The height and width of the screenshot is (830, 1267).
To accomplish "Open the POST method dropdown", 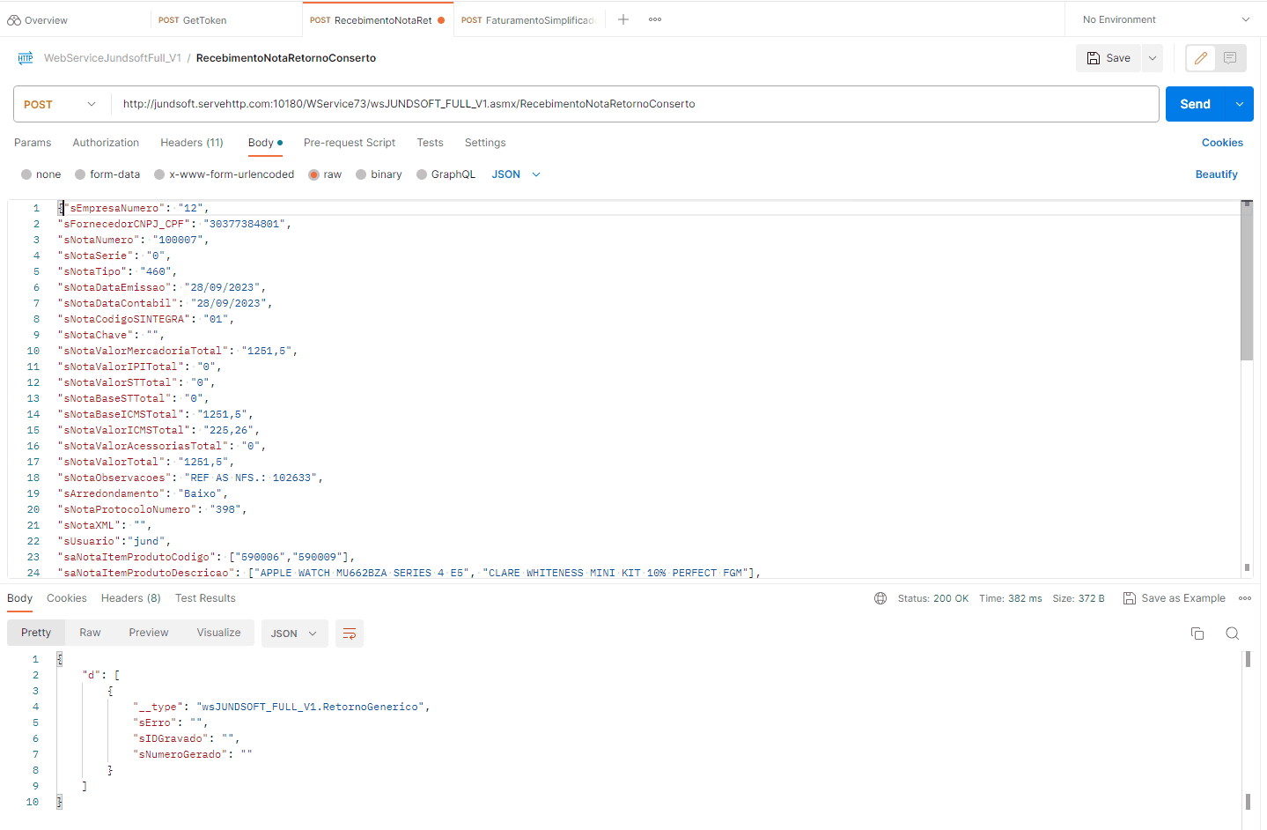I will pos(61,104).
